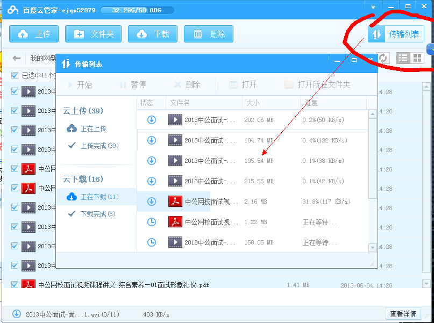434x323 pixels.
Task: Select 0.2%(50 KB/s) progress text
Action: coord(323,120)
